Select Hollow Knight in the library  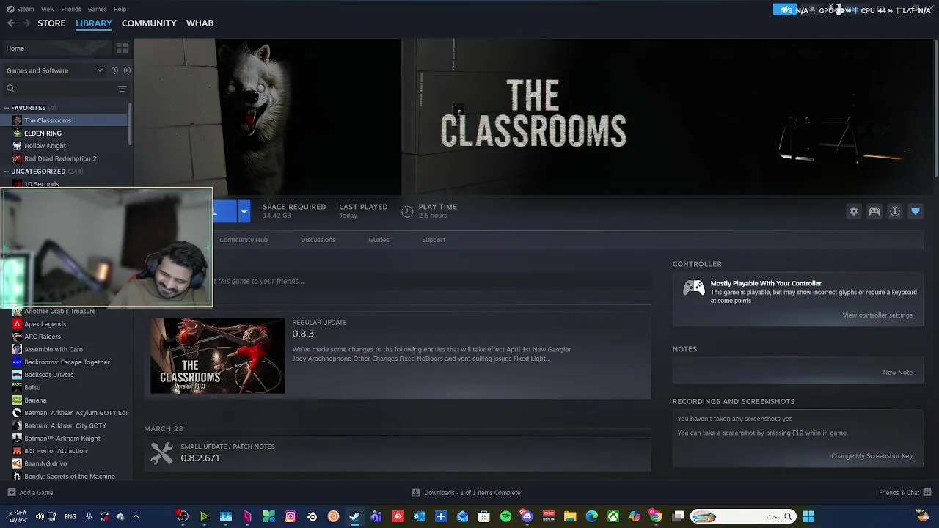point(65,146)
